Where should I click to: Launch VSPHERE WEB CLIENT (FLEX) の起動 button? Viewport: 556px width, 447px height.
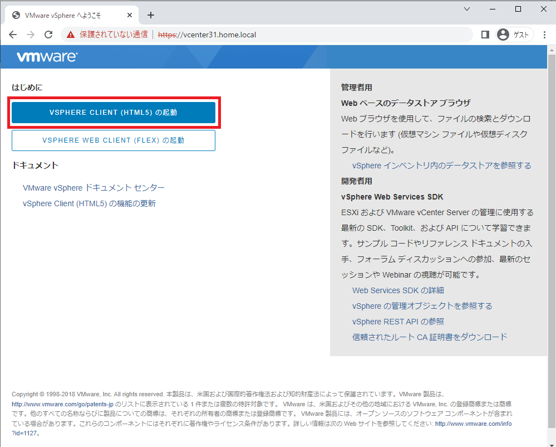pos(114,140)
